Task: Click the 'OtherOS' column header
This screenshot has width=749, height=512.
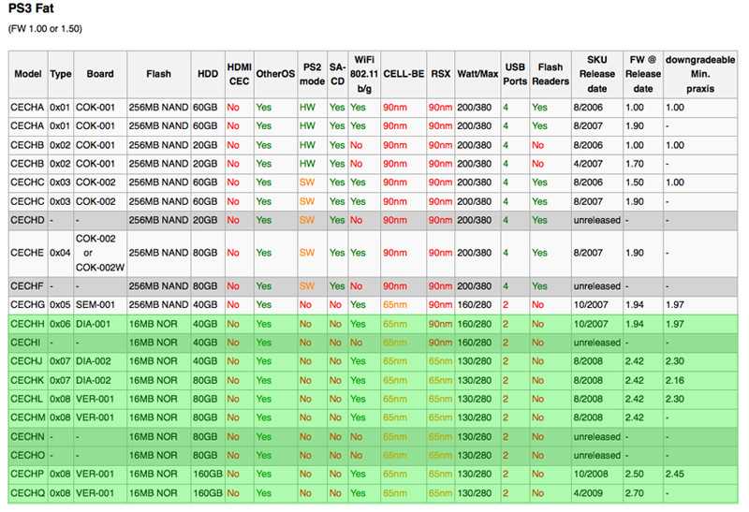Action: pos(275,74)
